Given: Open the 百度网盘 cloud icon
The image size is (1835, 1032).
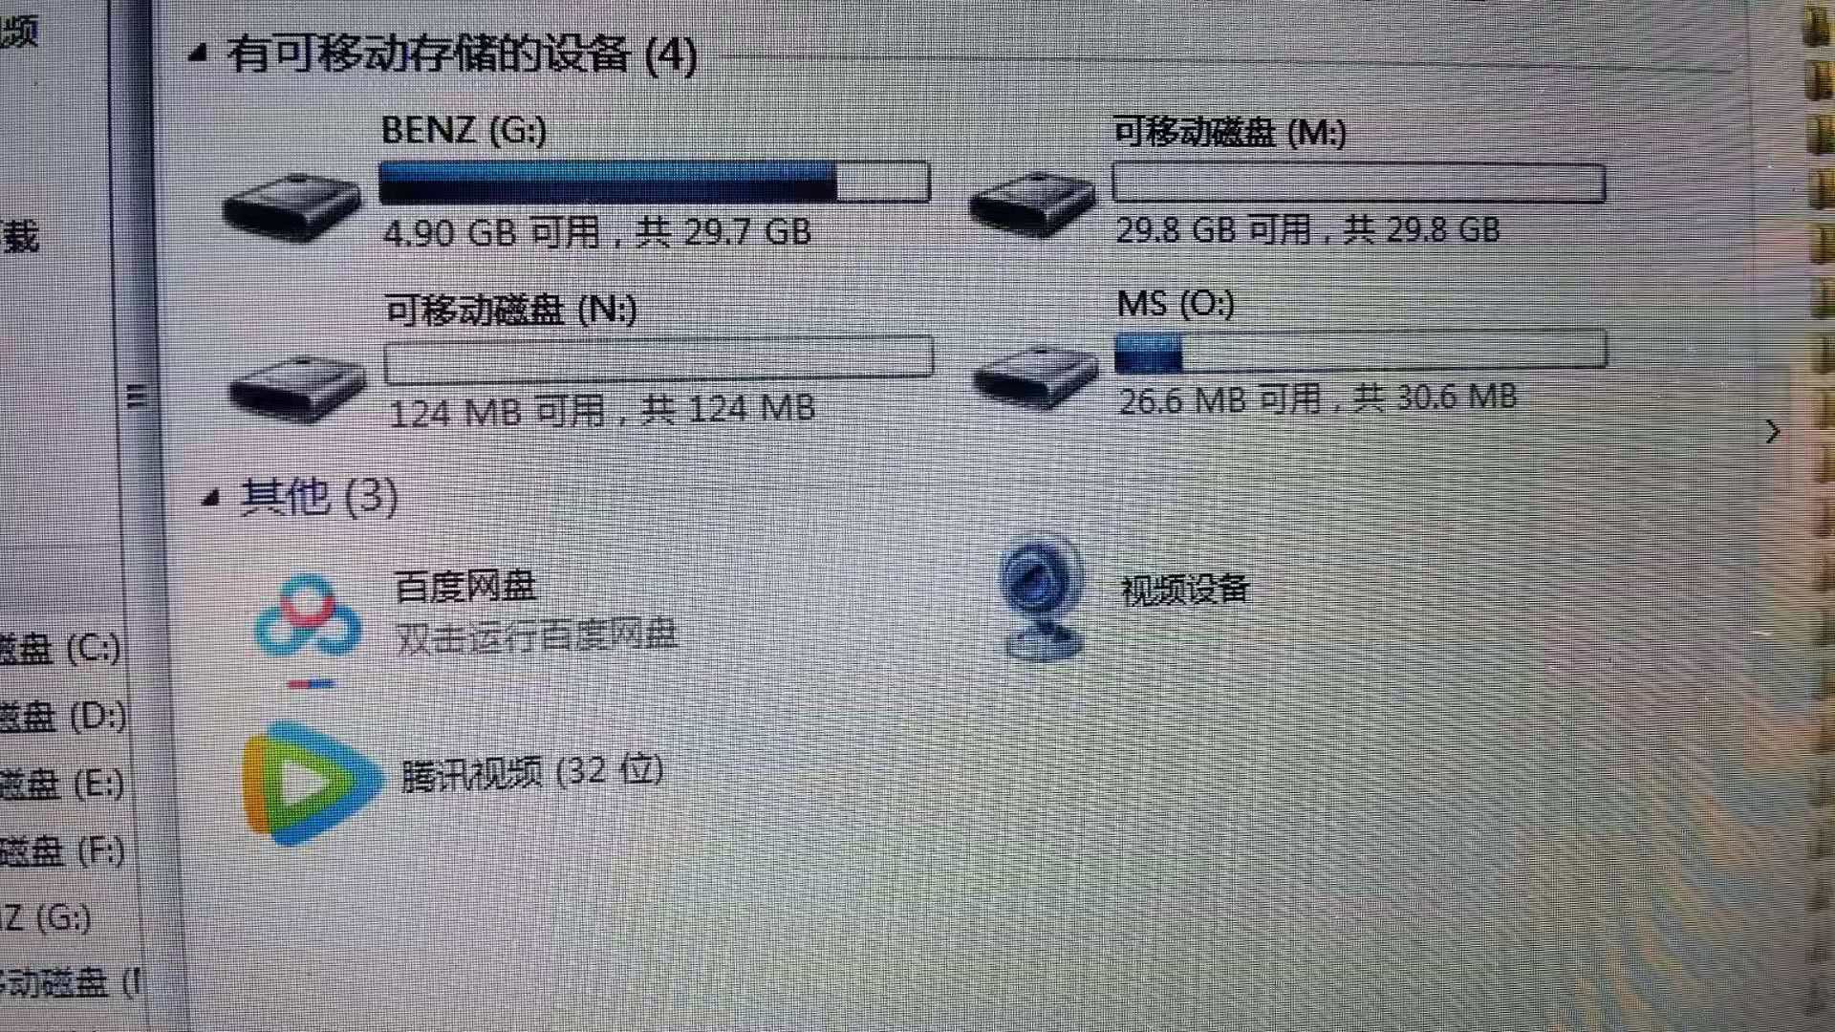Looking at the screenshot, I should click(307, 621).
